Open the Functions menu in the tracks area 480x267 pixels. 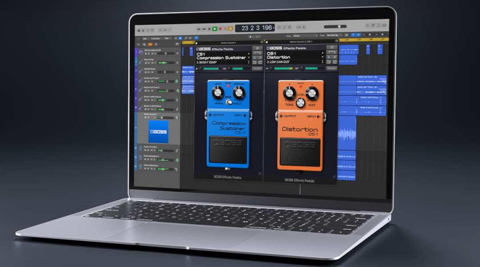click(x=156, y=39)
